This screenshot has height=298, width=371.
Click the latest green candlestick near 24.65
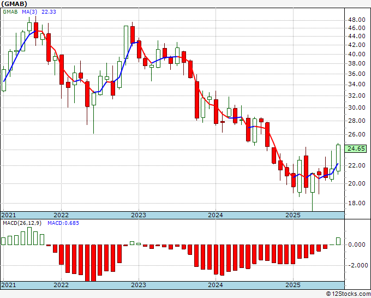(x=338, y=158)
